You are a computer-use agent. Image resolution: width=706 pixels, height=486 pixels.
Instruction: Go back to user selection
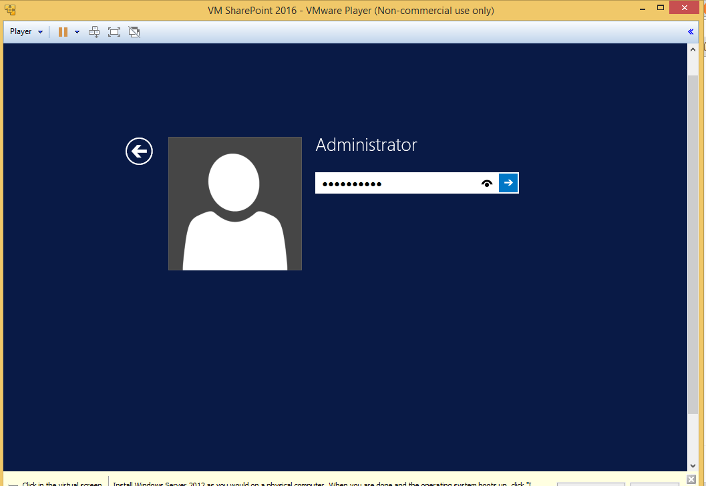coord(139,151)
